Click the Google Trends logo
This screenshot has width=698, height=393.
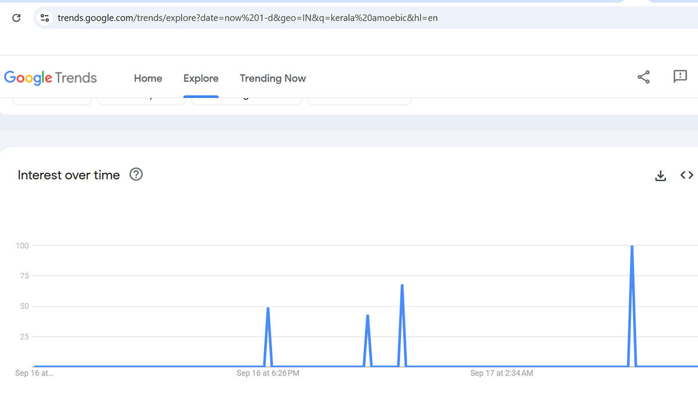51,78
